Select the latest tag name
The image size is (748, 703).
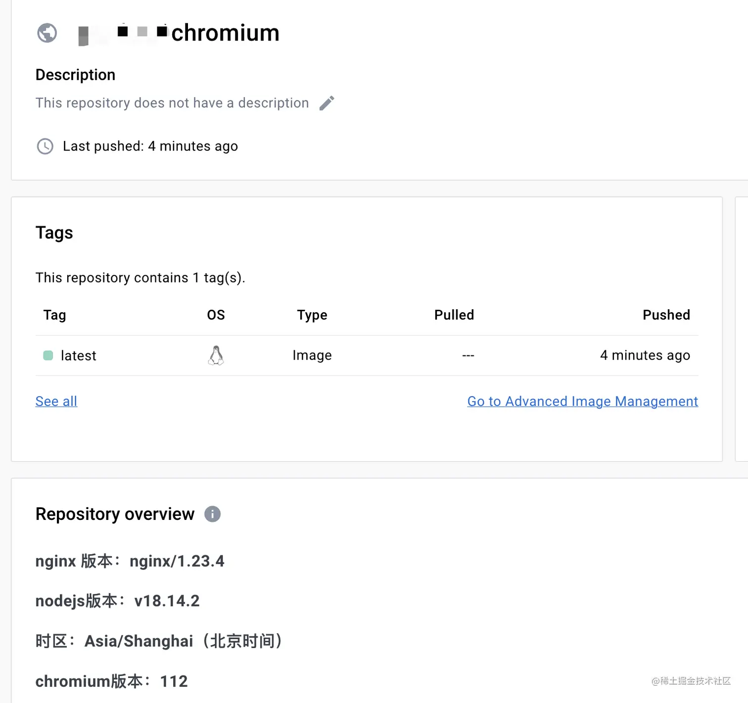coord(78,356)
